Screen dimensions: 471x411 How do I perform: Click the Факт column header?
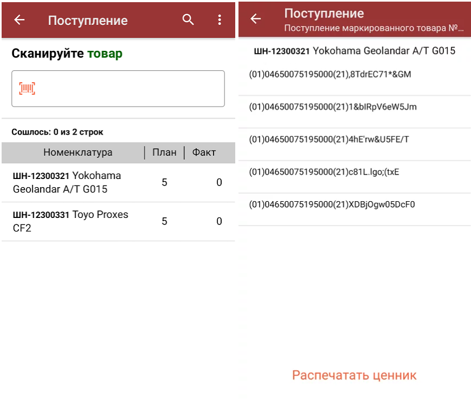tap(204, 153)
